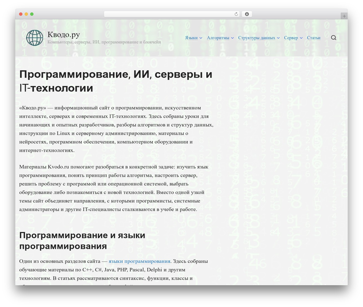The image size is (363, 307).
Task: Click the heading Программирование и языки программирования
Action: 82,240
